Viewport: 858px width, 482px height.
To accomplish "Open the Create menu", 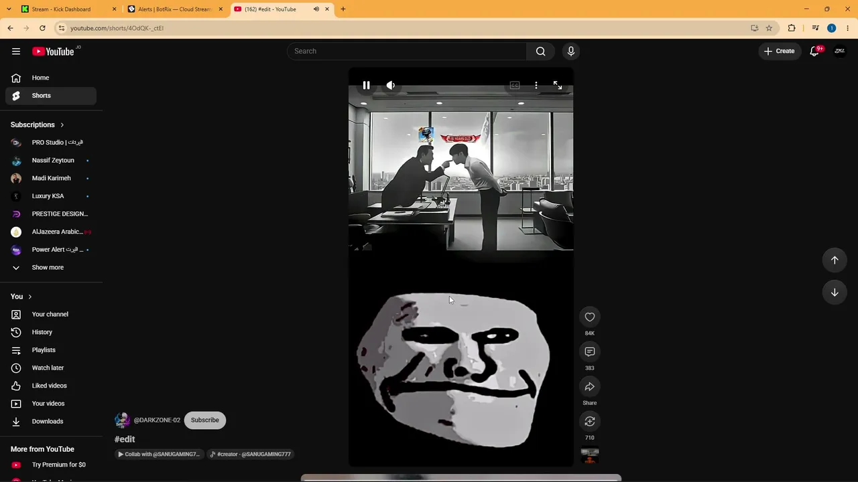I will pyautogui.click(x=779, y=52).
